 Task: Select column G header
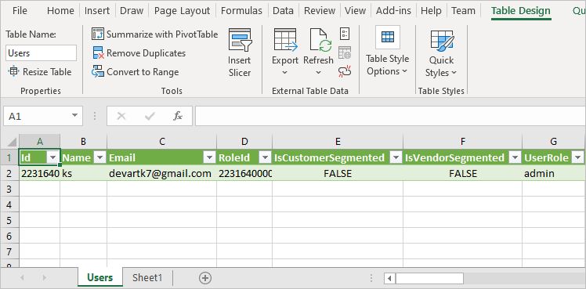(553, 142)
